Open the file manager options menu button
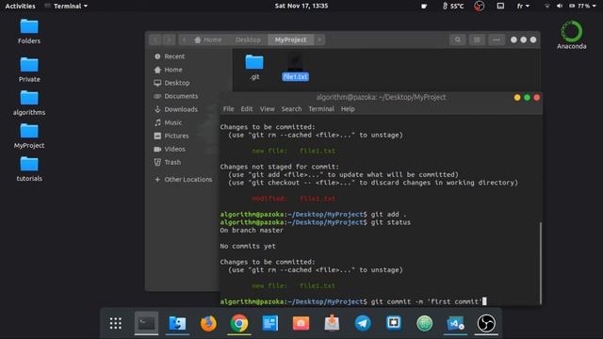 [x=497, y=40]
